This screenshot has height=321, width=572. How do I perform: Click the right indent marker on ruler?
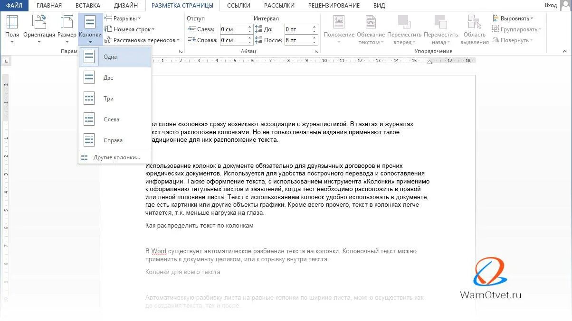click(429, 62)
